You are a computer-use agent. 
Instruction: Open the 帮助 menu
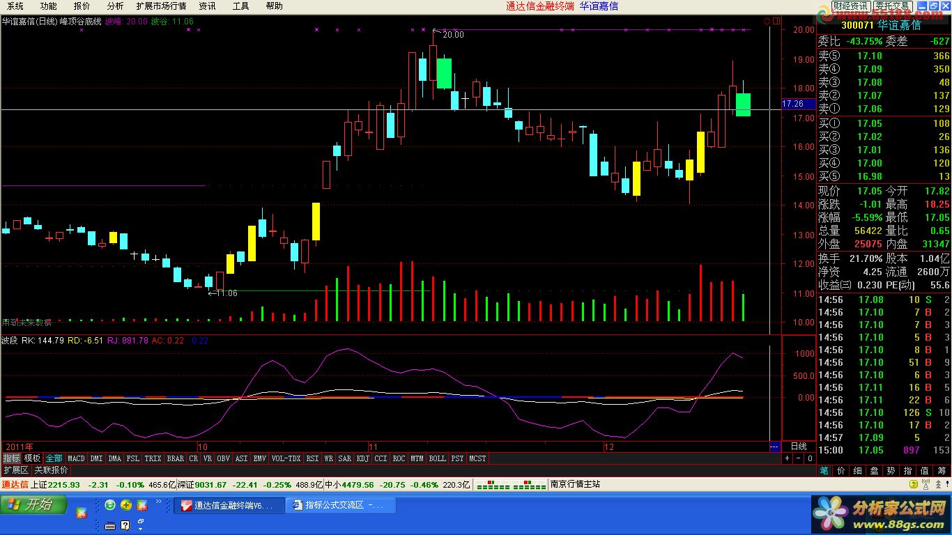tap(274, 6)
